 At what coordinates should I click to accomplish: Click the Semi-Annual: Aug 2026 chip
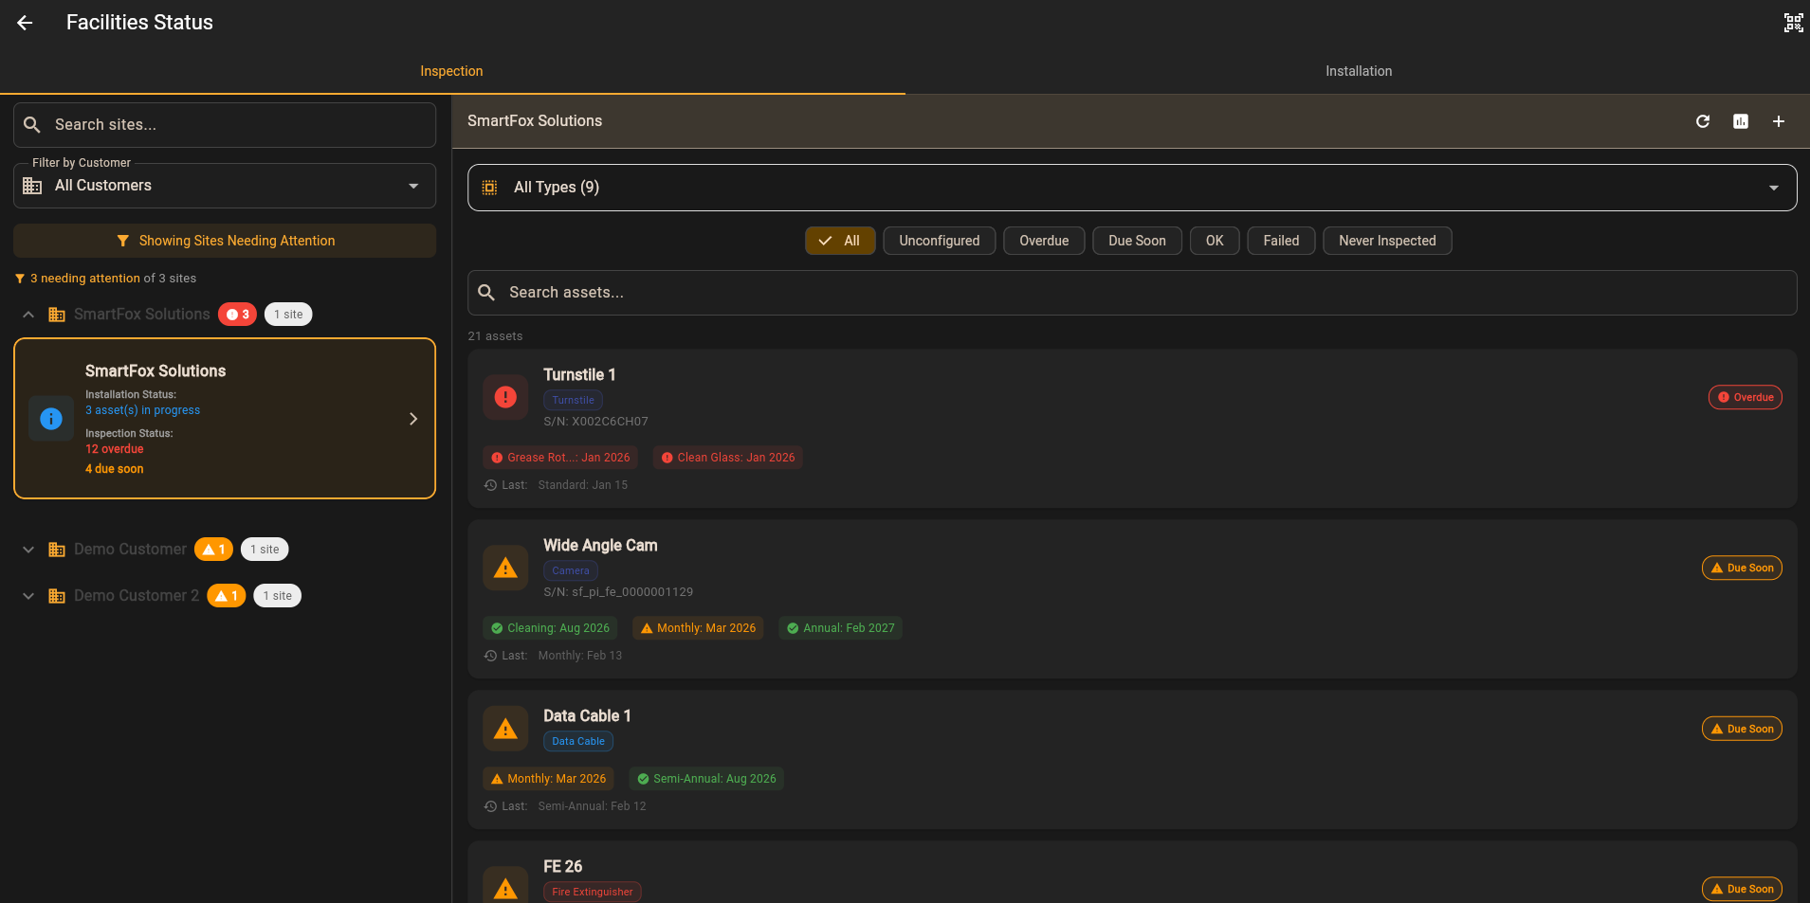[706, 779]
